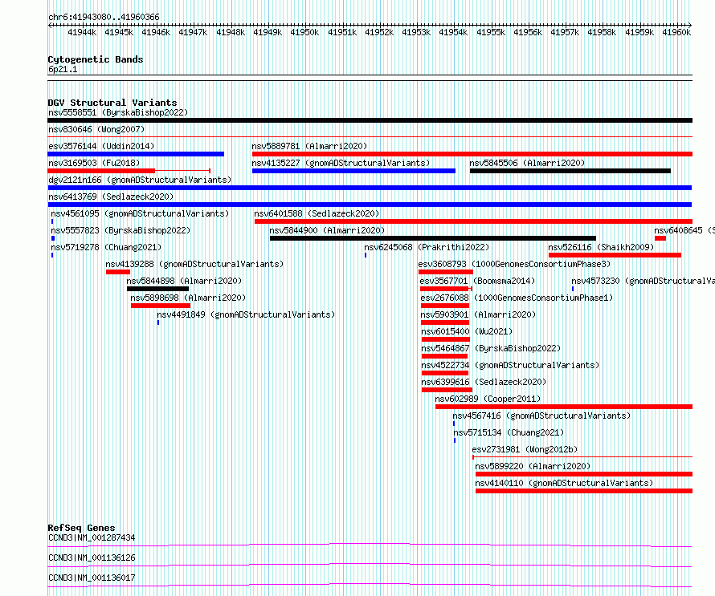The image size is (715, 596).
Task: Click esv3608793 (1000GenomesConsortiumPhase3) label
Action: pyautogui.click(x=514, y=264)
